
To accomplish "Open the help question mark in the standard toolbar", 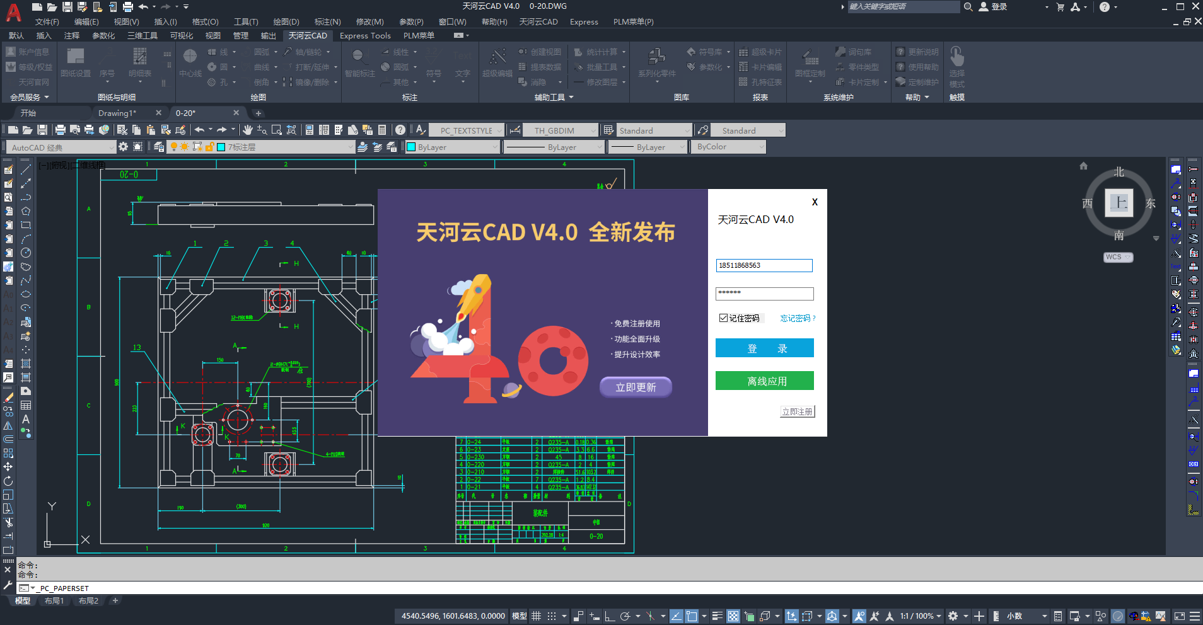I will pos(400,130).
